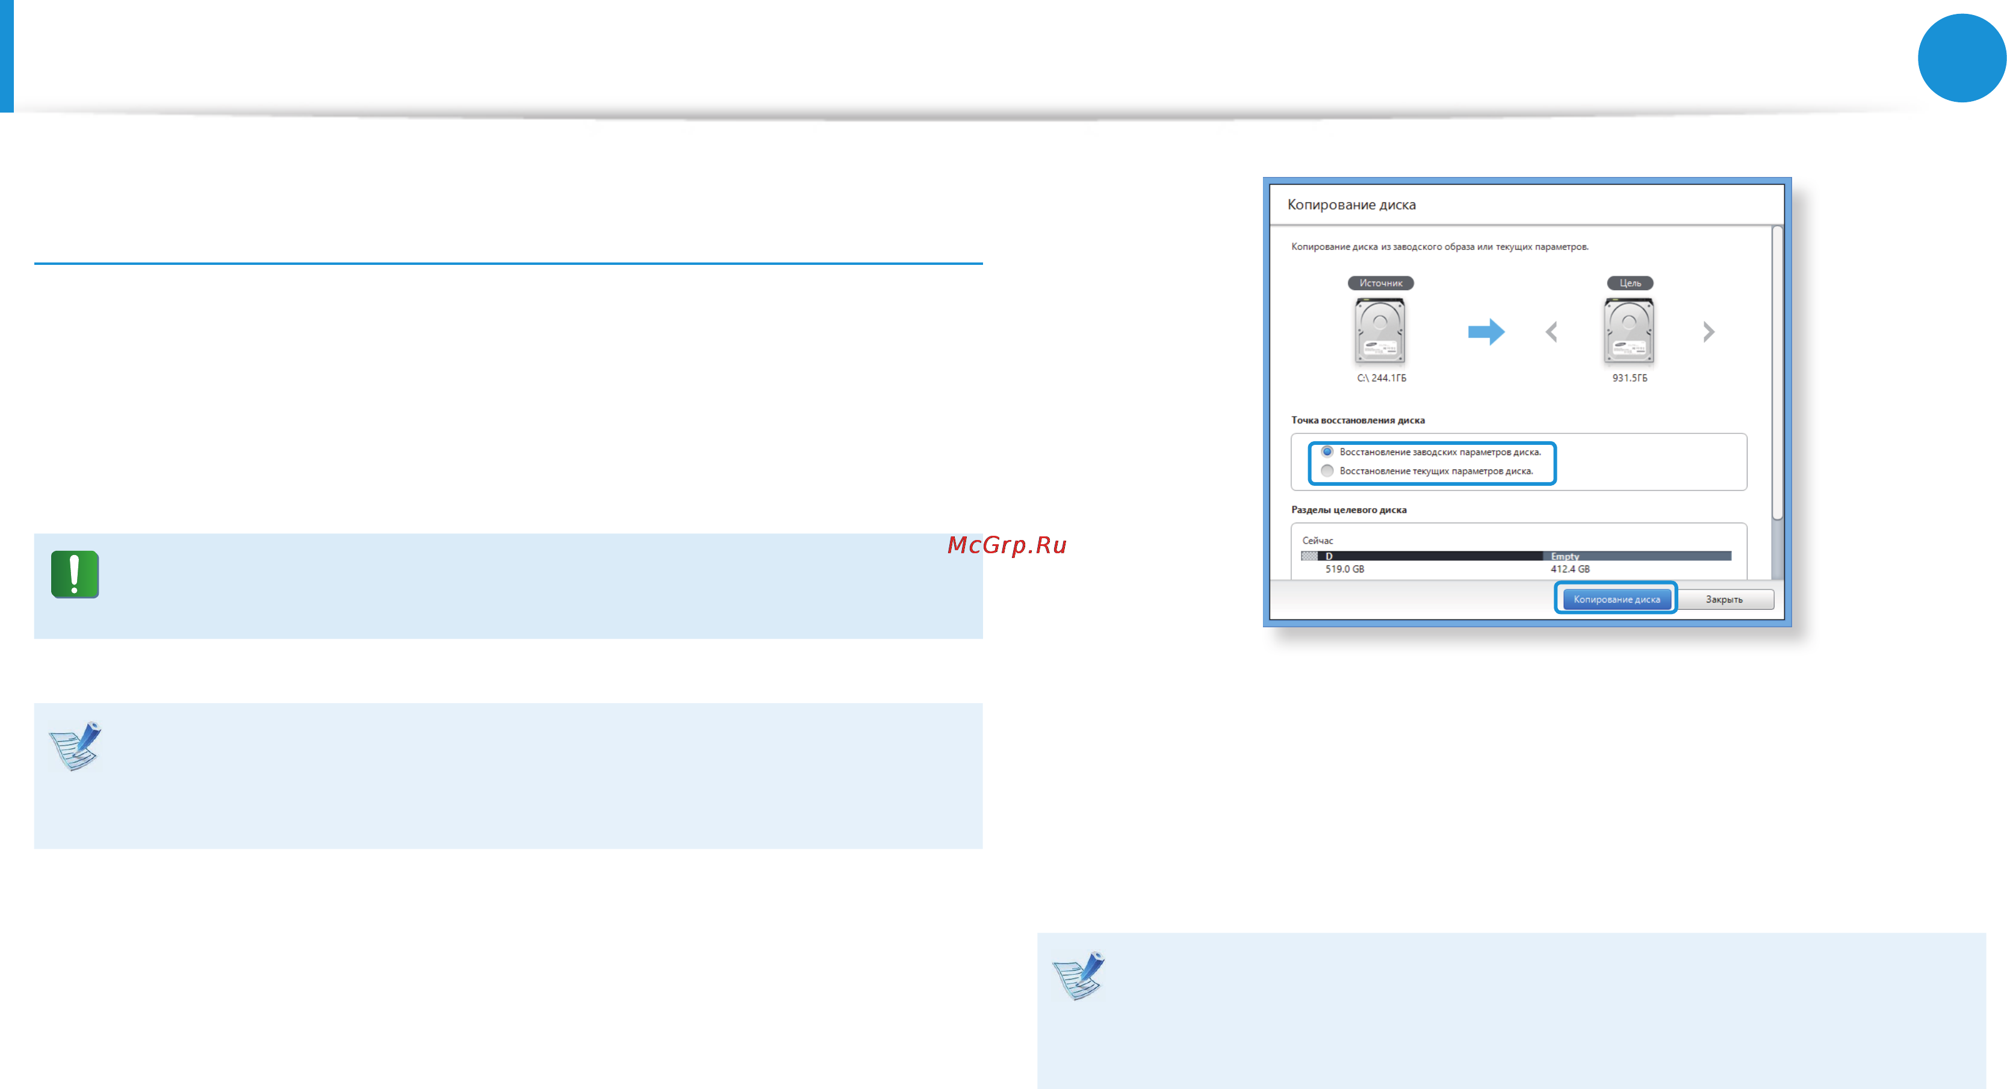The image size is (2007, 1089).
Task: Select the D partition segment 519.0 GB
Action: (1430, 556)
